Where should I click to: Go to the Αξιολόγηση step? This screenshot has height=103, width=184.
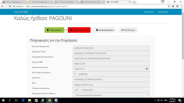click(x=128, y=30)
